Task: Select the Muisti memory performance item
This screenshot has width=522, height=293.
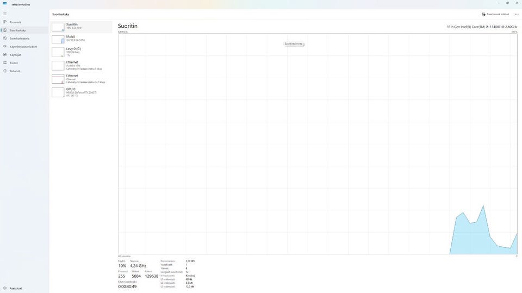Action: pos(82,39)
